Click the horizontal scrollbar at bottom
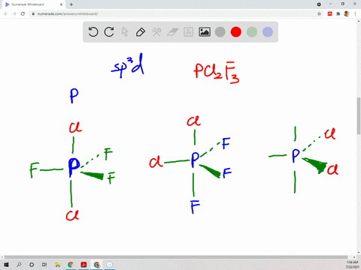This screenshot has height=270, width=361. (x=176, y=257)
